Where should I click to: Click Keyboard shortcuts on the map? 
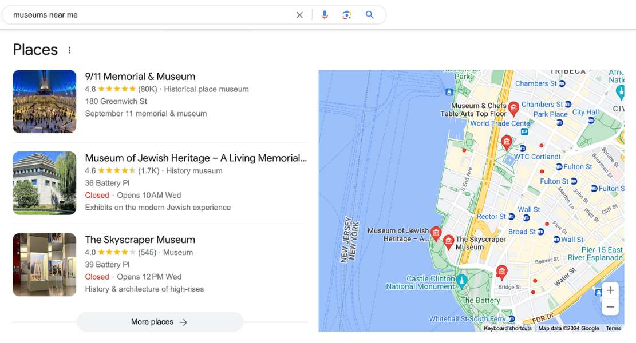tap(507, 328)
